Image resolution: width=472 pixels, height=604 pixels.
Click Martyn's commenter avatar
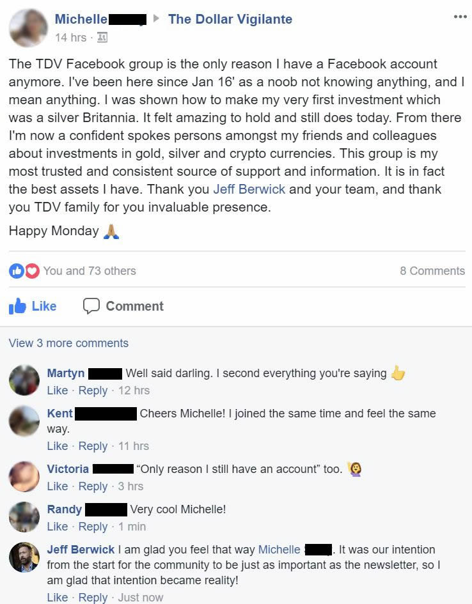(x=24, y=381)
